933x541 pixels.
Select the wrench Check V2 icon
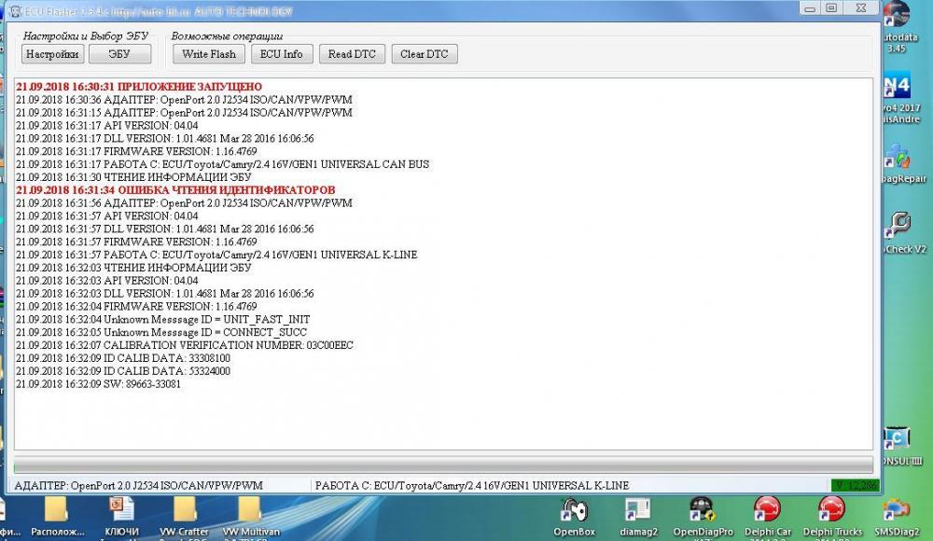click(x=898, y=226)
